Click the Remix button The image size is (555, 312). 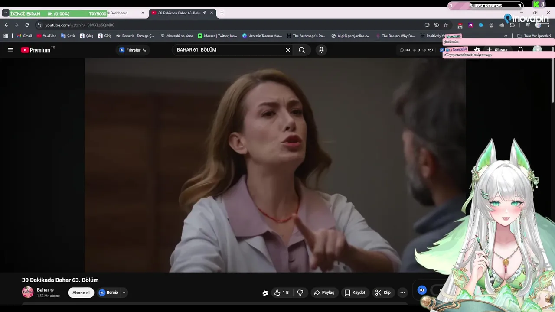[x=108, y=292]
